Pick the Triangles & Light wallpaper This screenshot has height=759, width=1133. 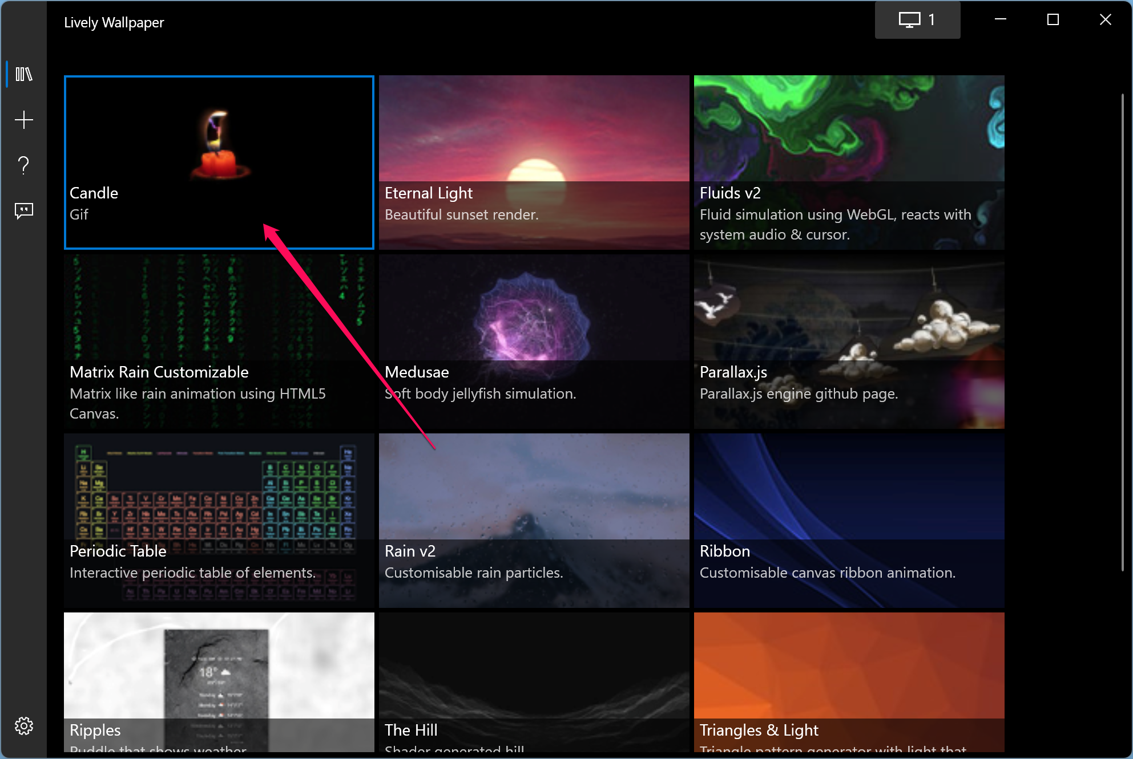click(849, 683)
